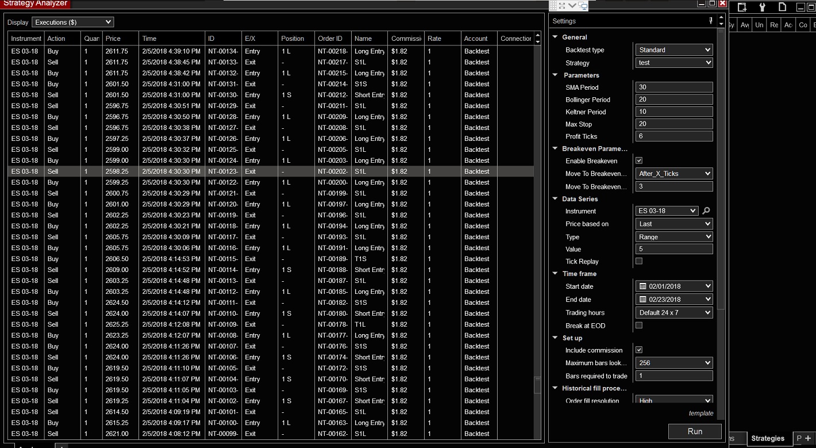Screen dimensions: 816x448
Task: Open the After_X_Ticks breakeven dropdown
Action: (x=674, y=173)
